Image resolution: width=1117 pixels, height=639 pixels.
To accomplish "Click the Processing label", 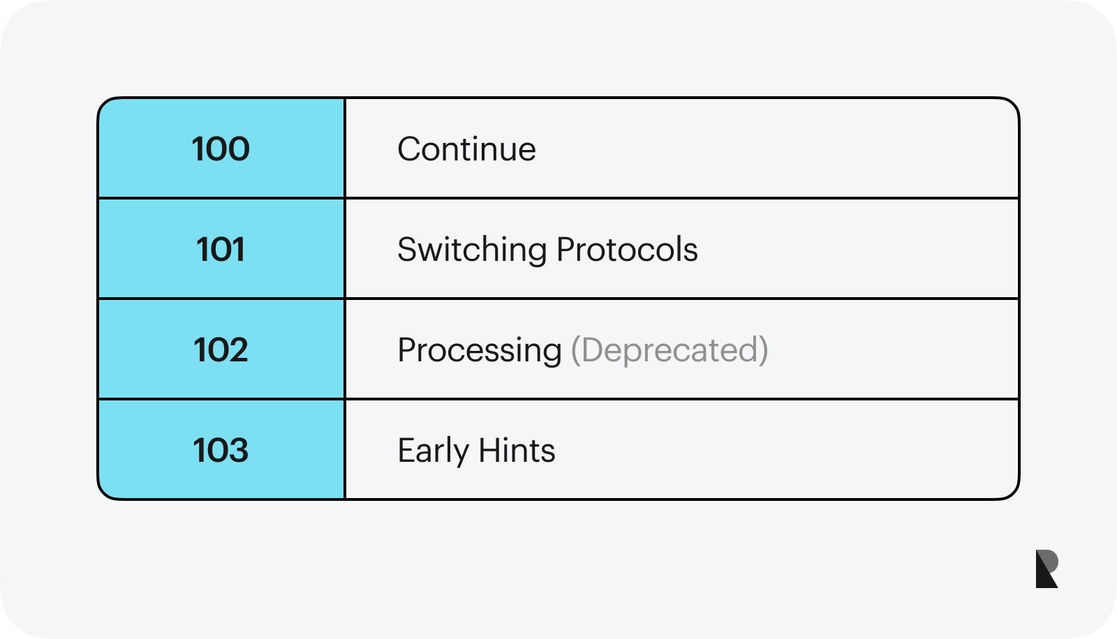I will point(479,350).
